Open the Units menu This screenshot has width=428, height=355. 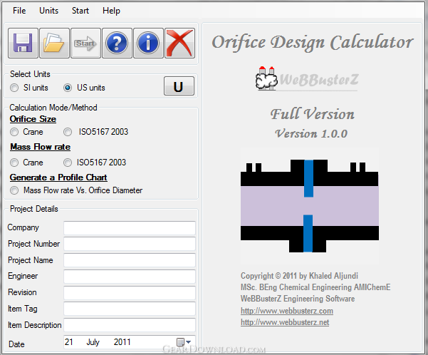[x=49, y=11]
